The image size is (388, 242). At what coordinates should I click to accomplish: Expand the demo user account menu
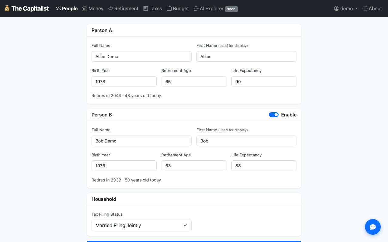[x=346, y=8]
